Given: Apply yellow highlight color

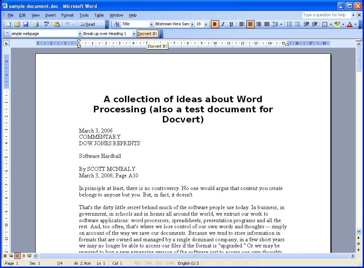Looking at the screenshot, I should pos(337,24).
